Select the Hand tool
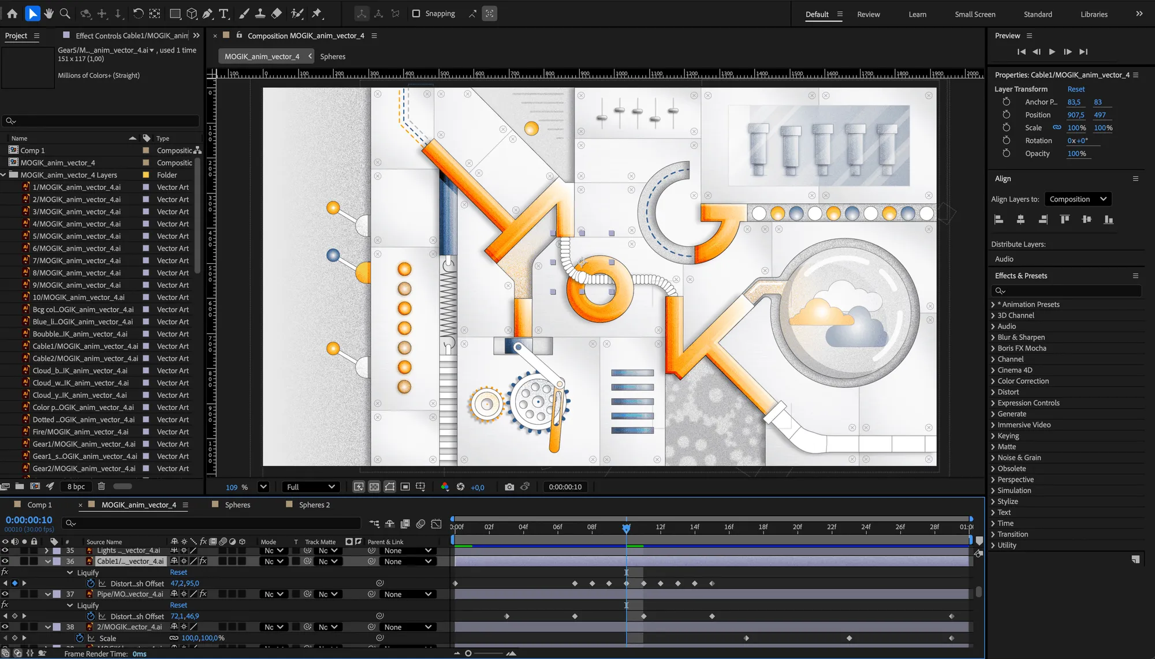1155x659 pixels. pyautogui.click(x=49, y=13)
